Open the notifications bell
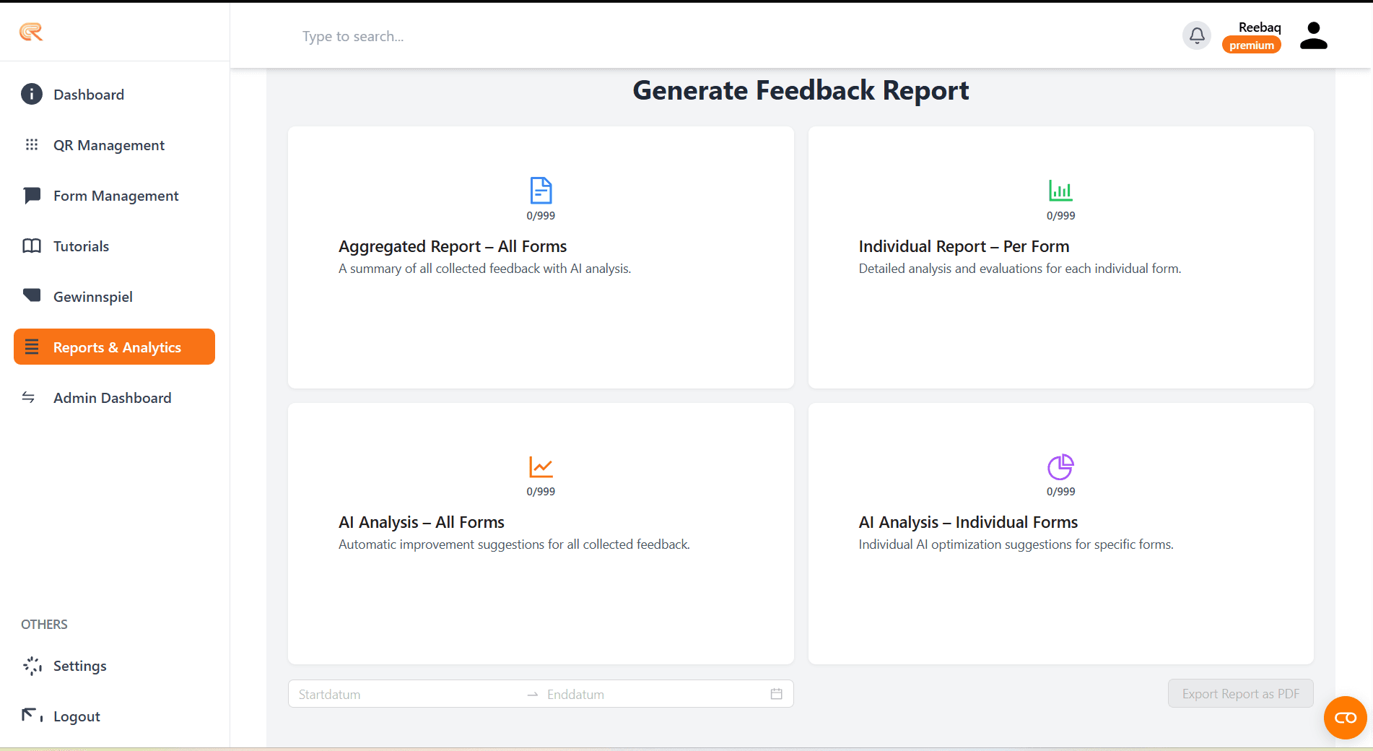1373x751 pixels. (1197, 35)
